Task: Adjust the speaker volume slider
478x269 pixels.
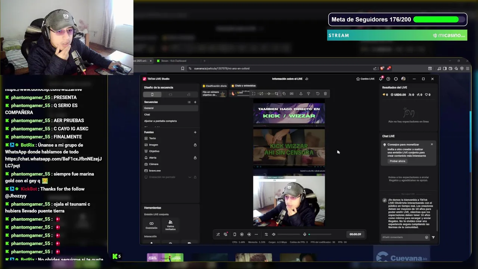Action: (x=289, y=234)
